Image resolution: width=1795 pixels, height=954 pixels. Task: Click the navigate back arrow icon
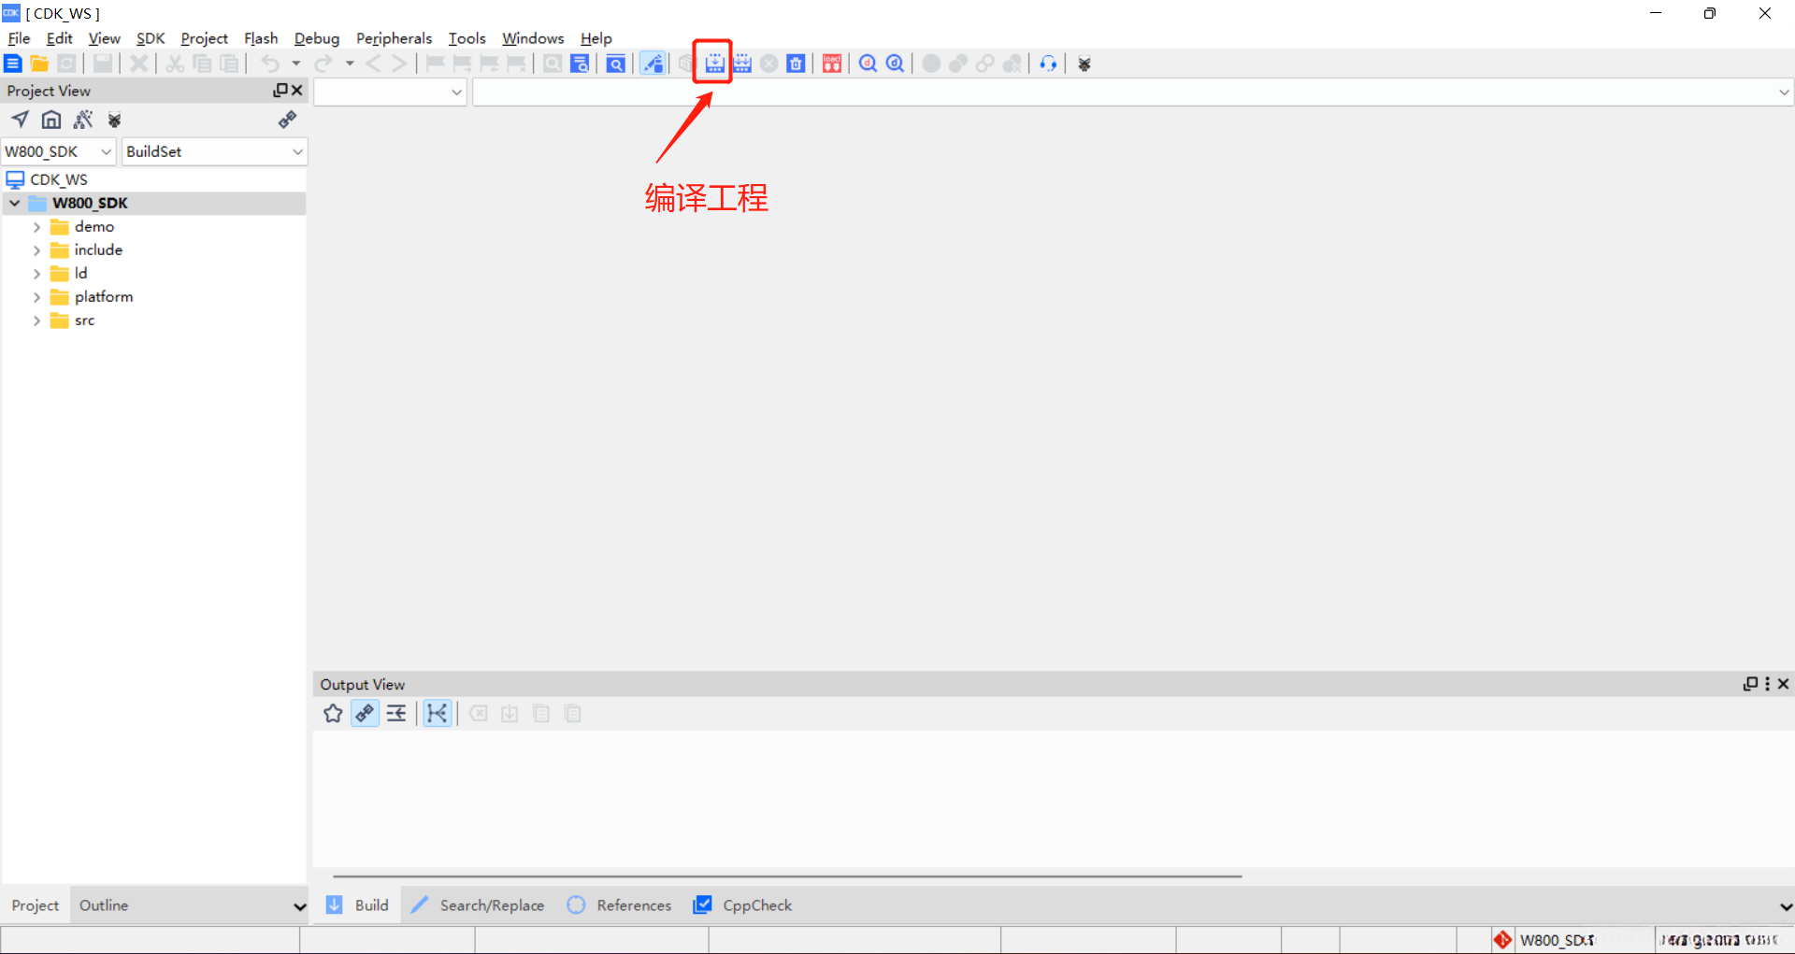coord(373,64)
